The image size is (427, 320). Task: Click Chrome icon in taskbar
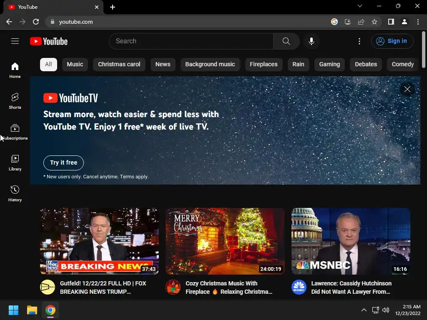point(50,310)
